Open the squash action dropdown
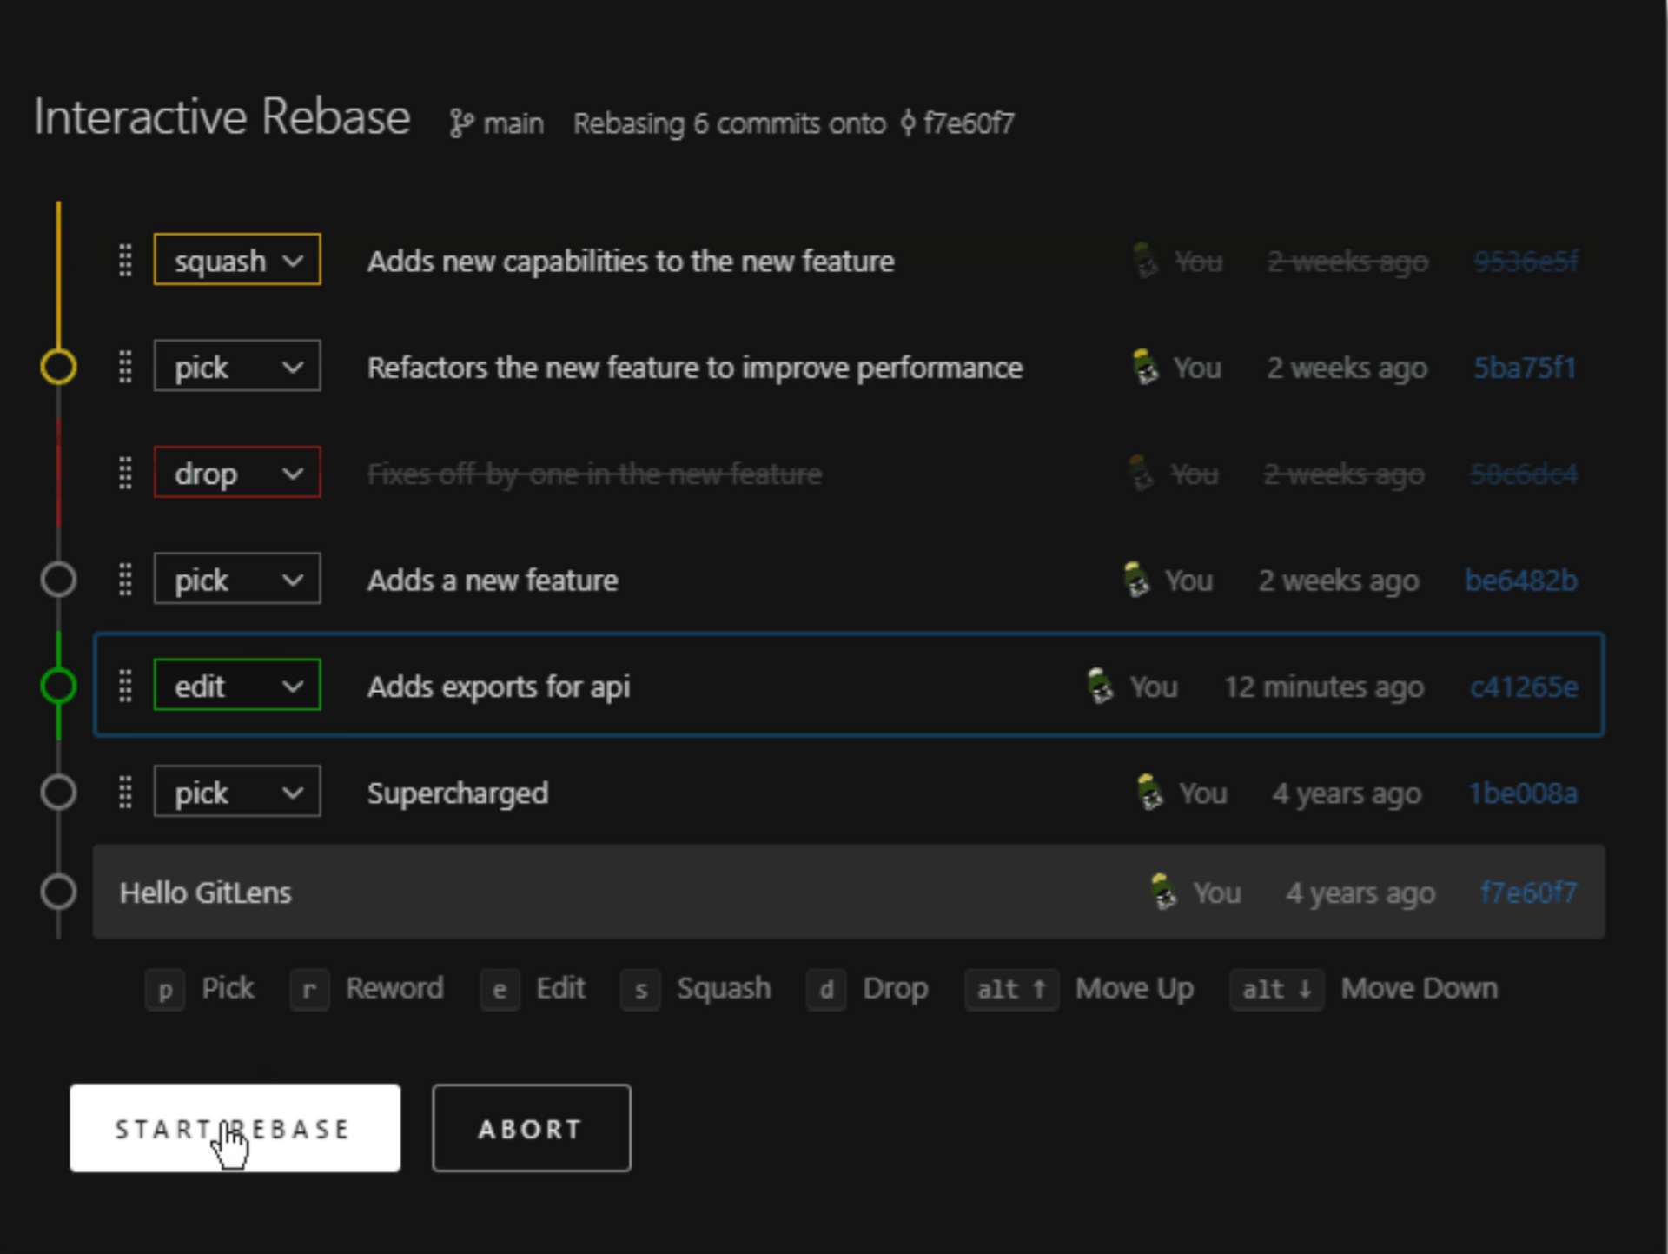The height and width of the screenshot is (1254, 1668). (x=236, y=259)
